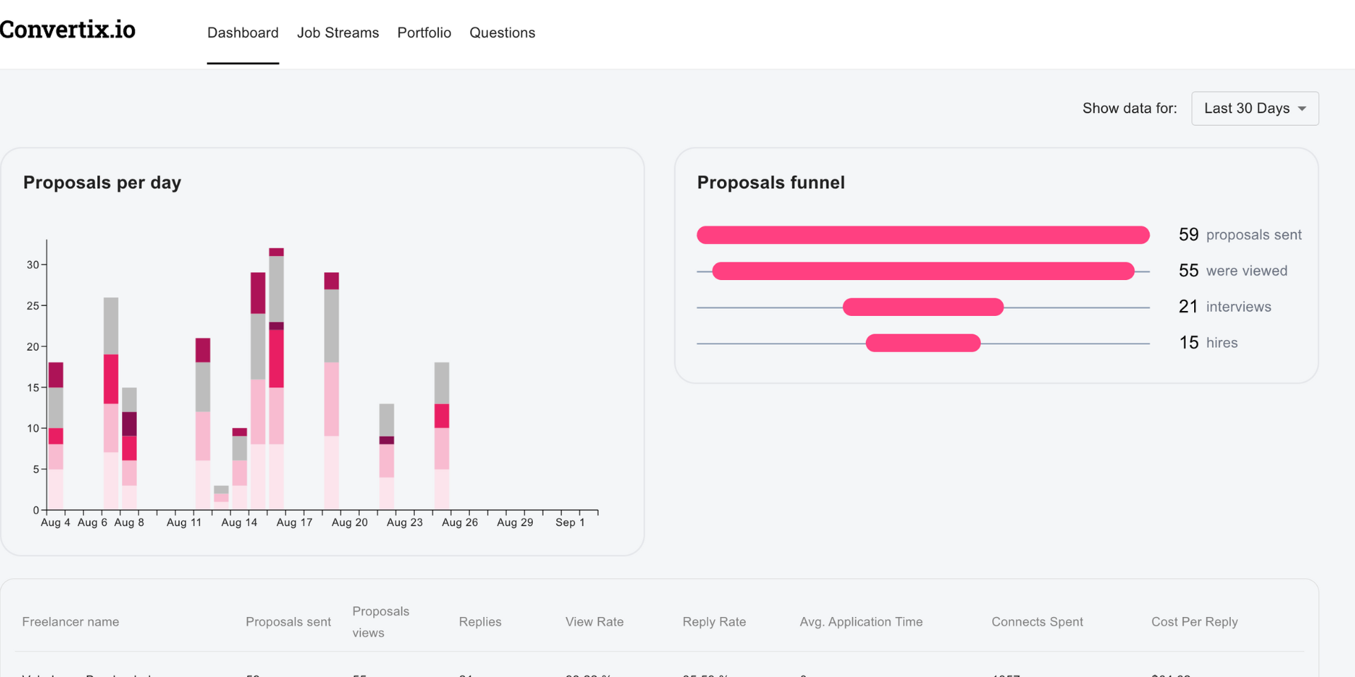Click the tallest bar in Proposals chart
This screenshot has height=677, width=1355.
(x=277, y=381)
